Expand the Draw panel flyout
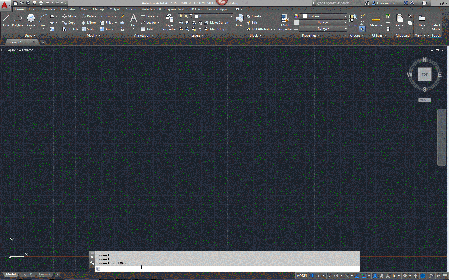The image size is (449, 280). [30, 35]
